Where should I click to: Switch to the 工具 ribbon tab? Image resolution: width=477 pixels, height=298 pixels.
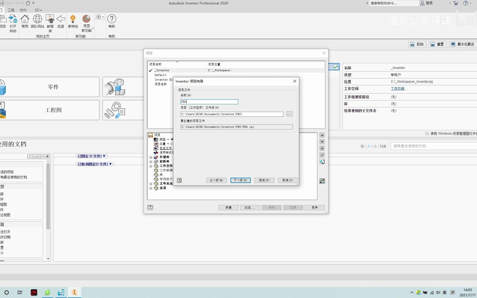(x=11, y=10)
